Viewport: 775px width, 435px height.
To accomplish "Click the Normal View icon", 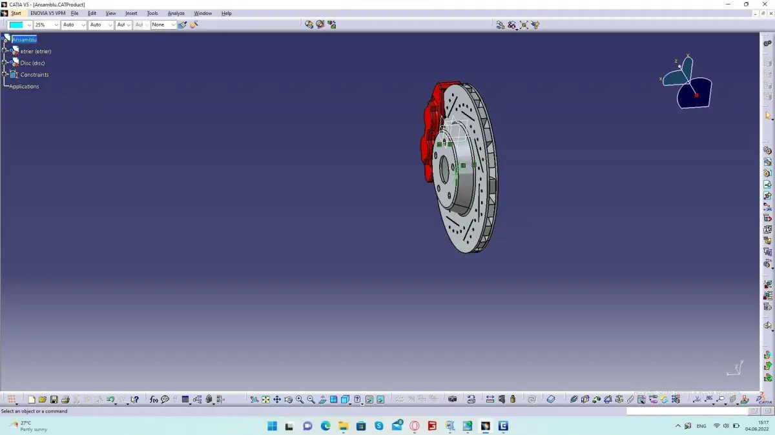I will point(322,400).
